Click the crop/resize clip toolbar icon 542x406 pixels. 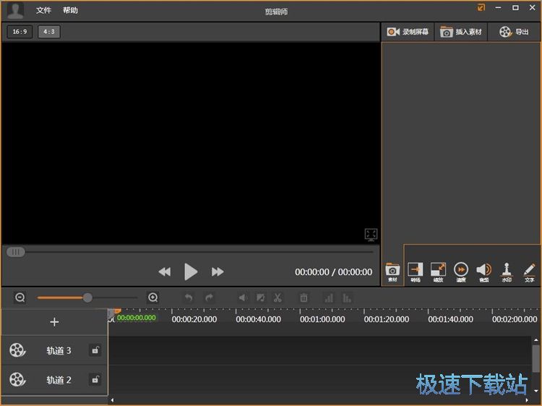pyautogui.click(x=260, y=297)
